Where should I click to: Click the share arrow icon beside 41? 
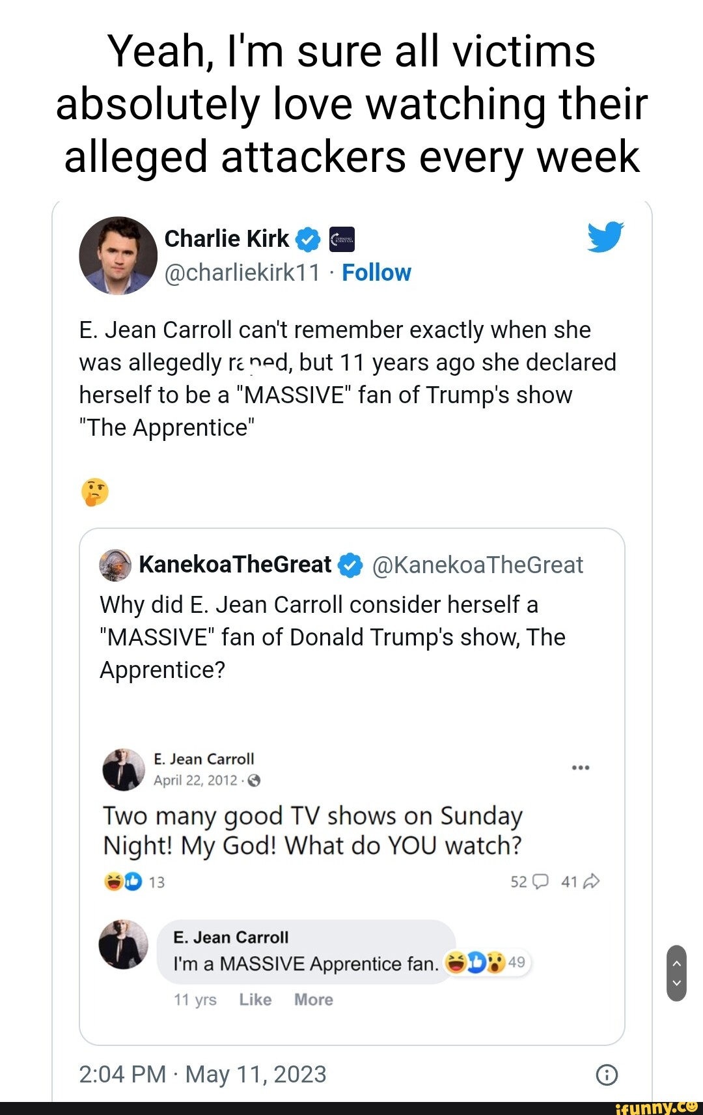tap(592, 882)
